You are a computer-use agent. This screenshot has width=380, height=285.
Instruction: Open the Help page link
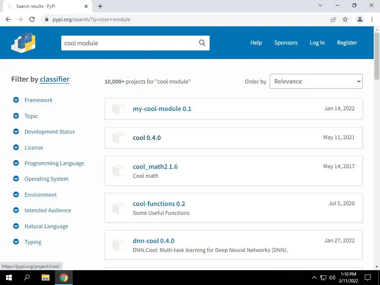point(256,43)
